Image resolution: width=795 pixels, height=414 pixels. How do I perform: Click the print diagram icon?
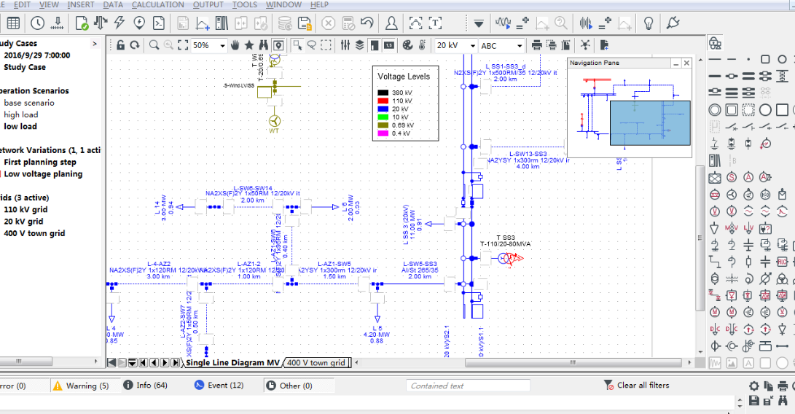[537, 45]
